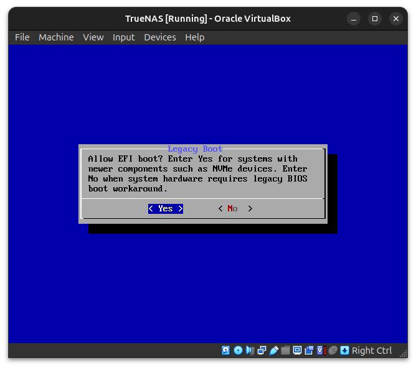Click the hard disk activity status icon

tap(226, 351)
